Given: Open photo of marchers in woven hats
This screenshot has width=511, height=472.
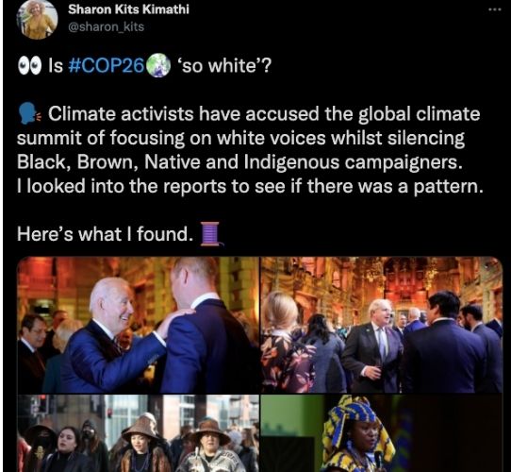Looking at the screenshot, I should click(x=139, y=433).
